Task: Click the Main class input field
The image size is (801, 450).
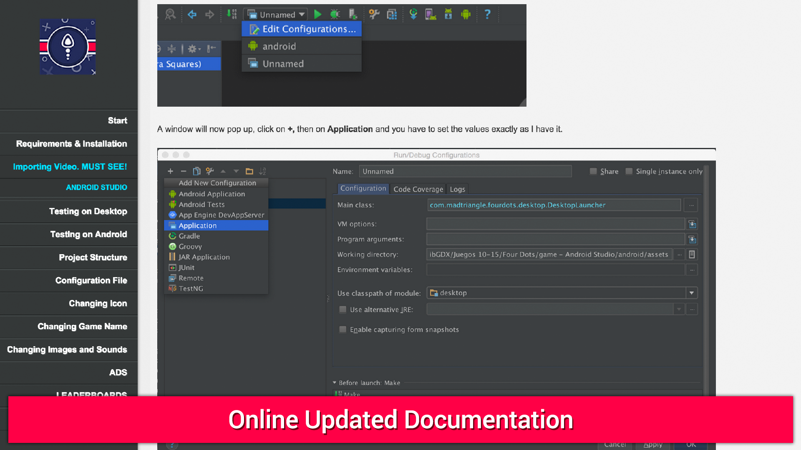Action: click(x=554, y=205)
